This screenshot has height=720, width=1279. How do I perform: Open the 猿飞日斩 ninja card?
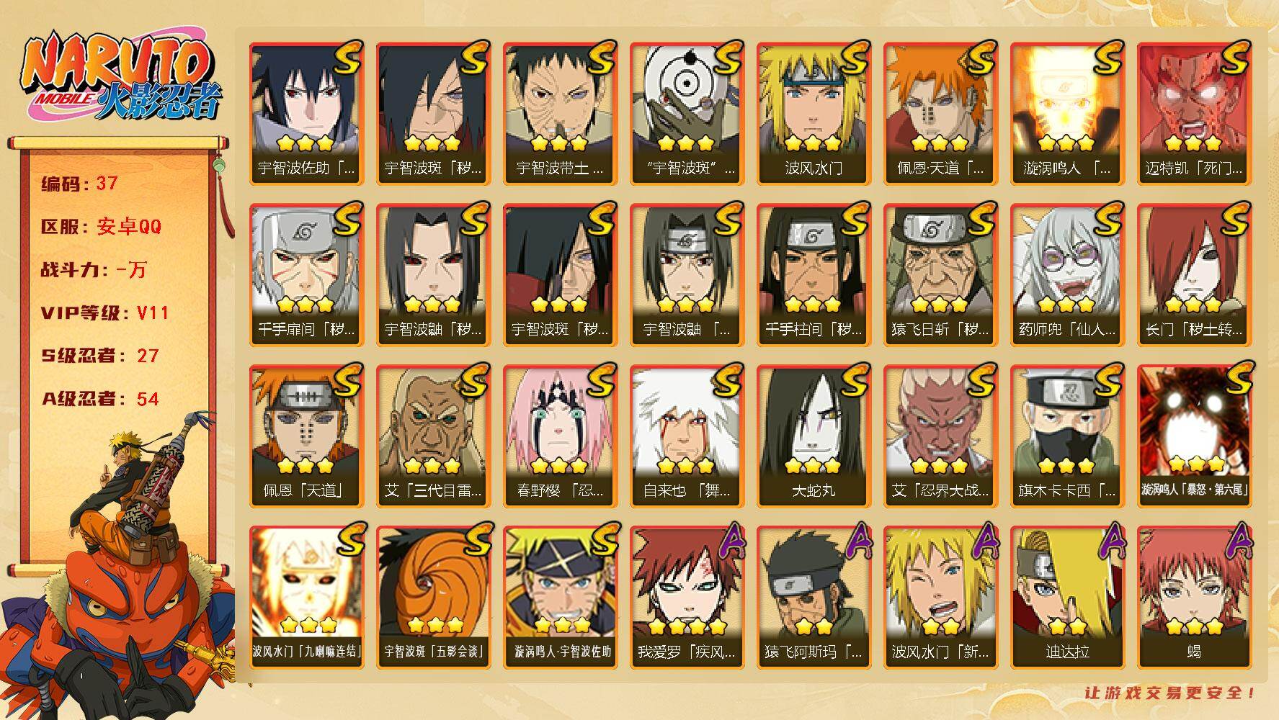pos(940,275)
